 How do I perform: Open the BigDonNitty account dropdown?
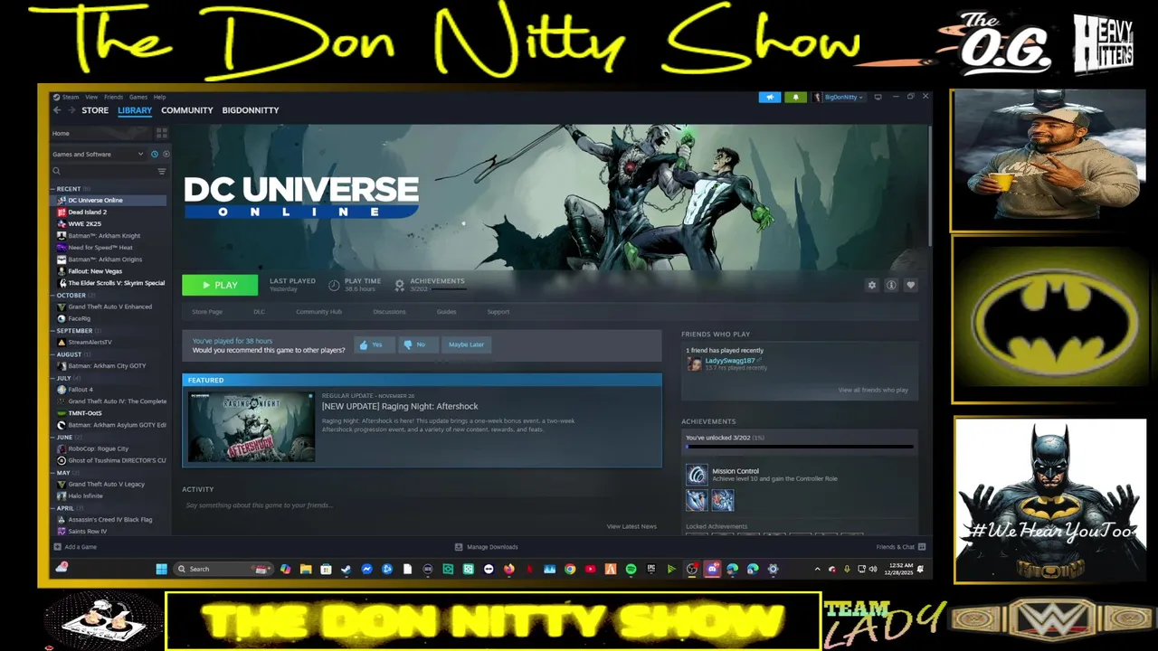(839, 97)
